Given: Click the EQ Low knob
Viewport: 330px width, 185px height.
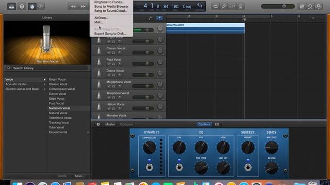Looking at the screenshot, I should (x=179, y=147).
